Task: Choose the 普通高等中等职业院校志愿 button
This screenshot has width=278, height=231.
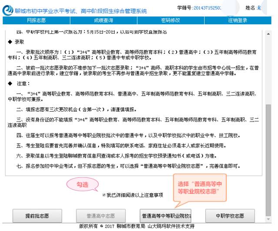Action: point(161,215)
